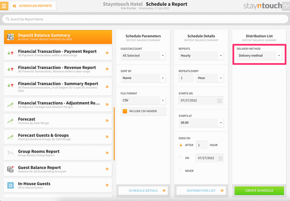
Task: Open Financial Transaction - Summary Report
Action: 58,87
